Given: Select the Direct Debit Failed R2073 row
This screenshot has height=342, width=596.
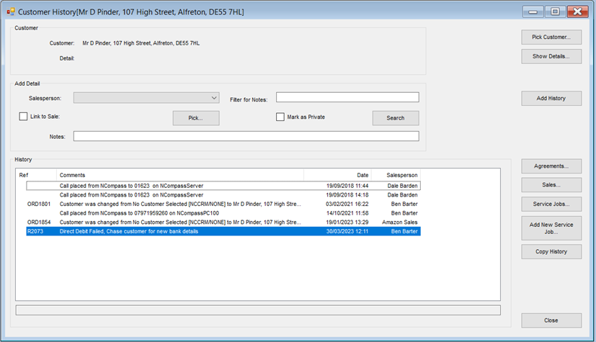Looking at the screenshot, I should [x=216, y=232].
